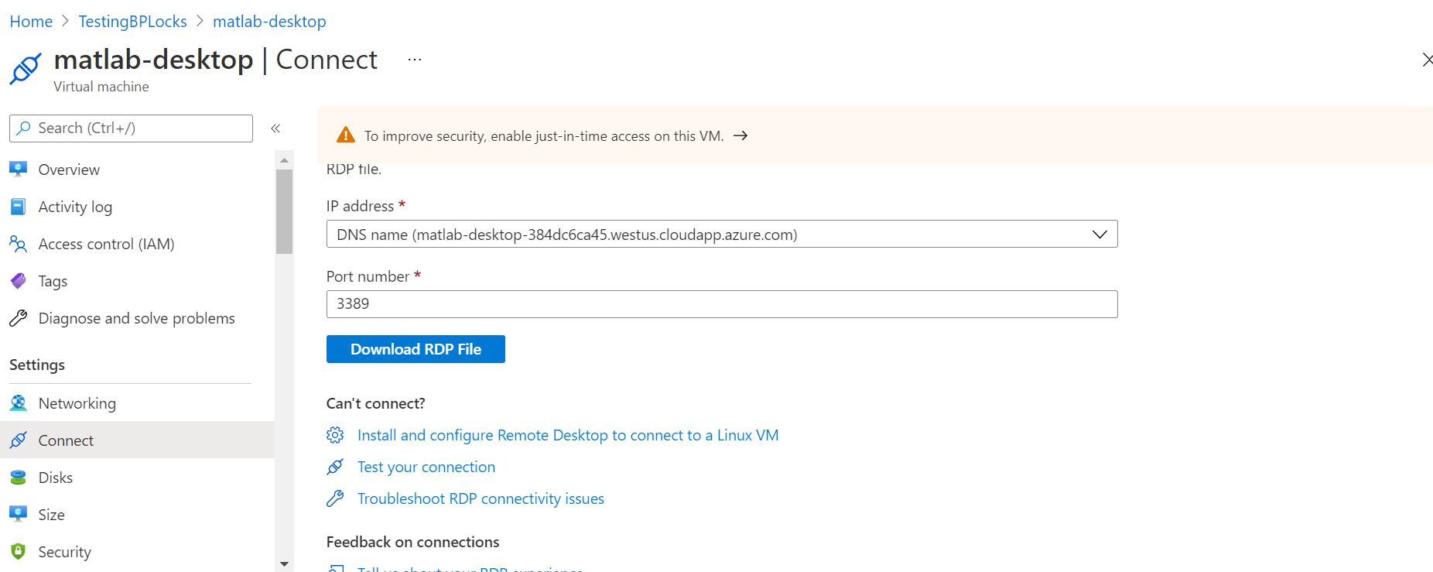Click the Access control people icon
This screenshot has width=1433, height=572.
click(19, 244)
